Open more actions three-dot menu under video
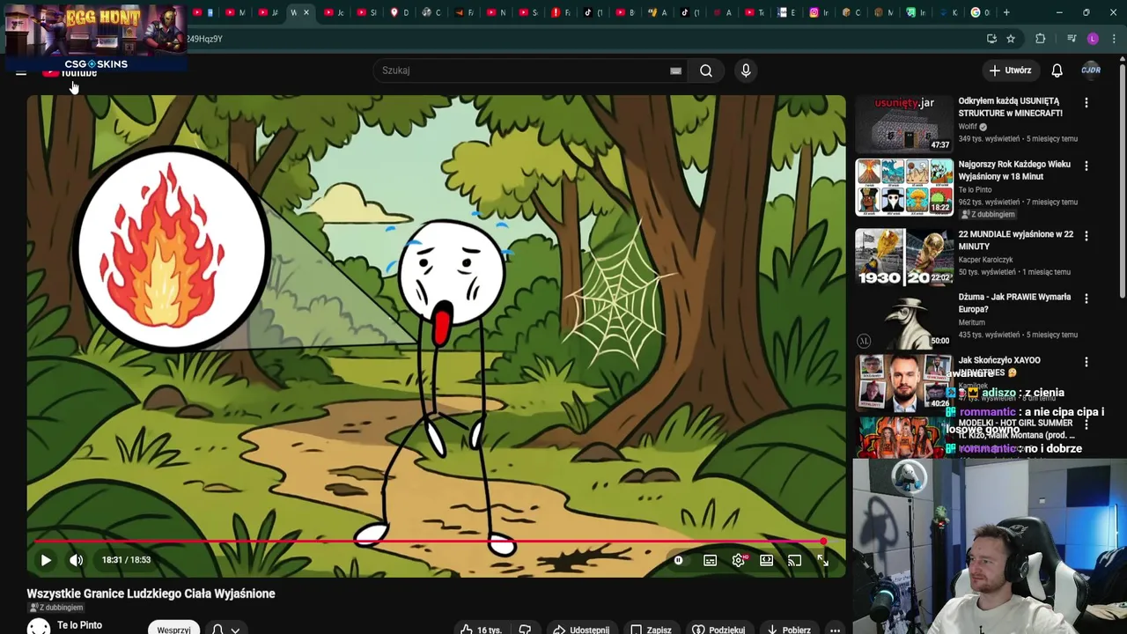The height and width of the screenshot is (634, 1127). [x=835, y=630]
